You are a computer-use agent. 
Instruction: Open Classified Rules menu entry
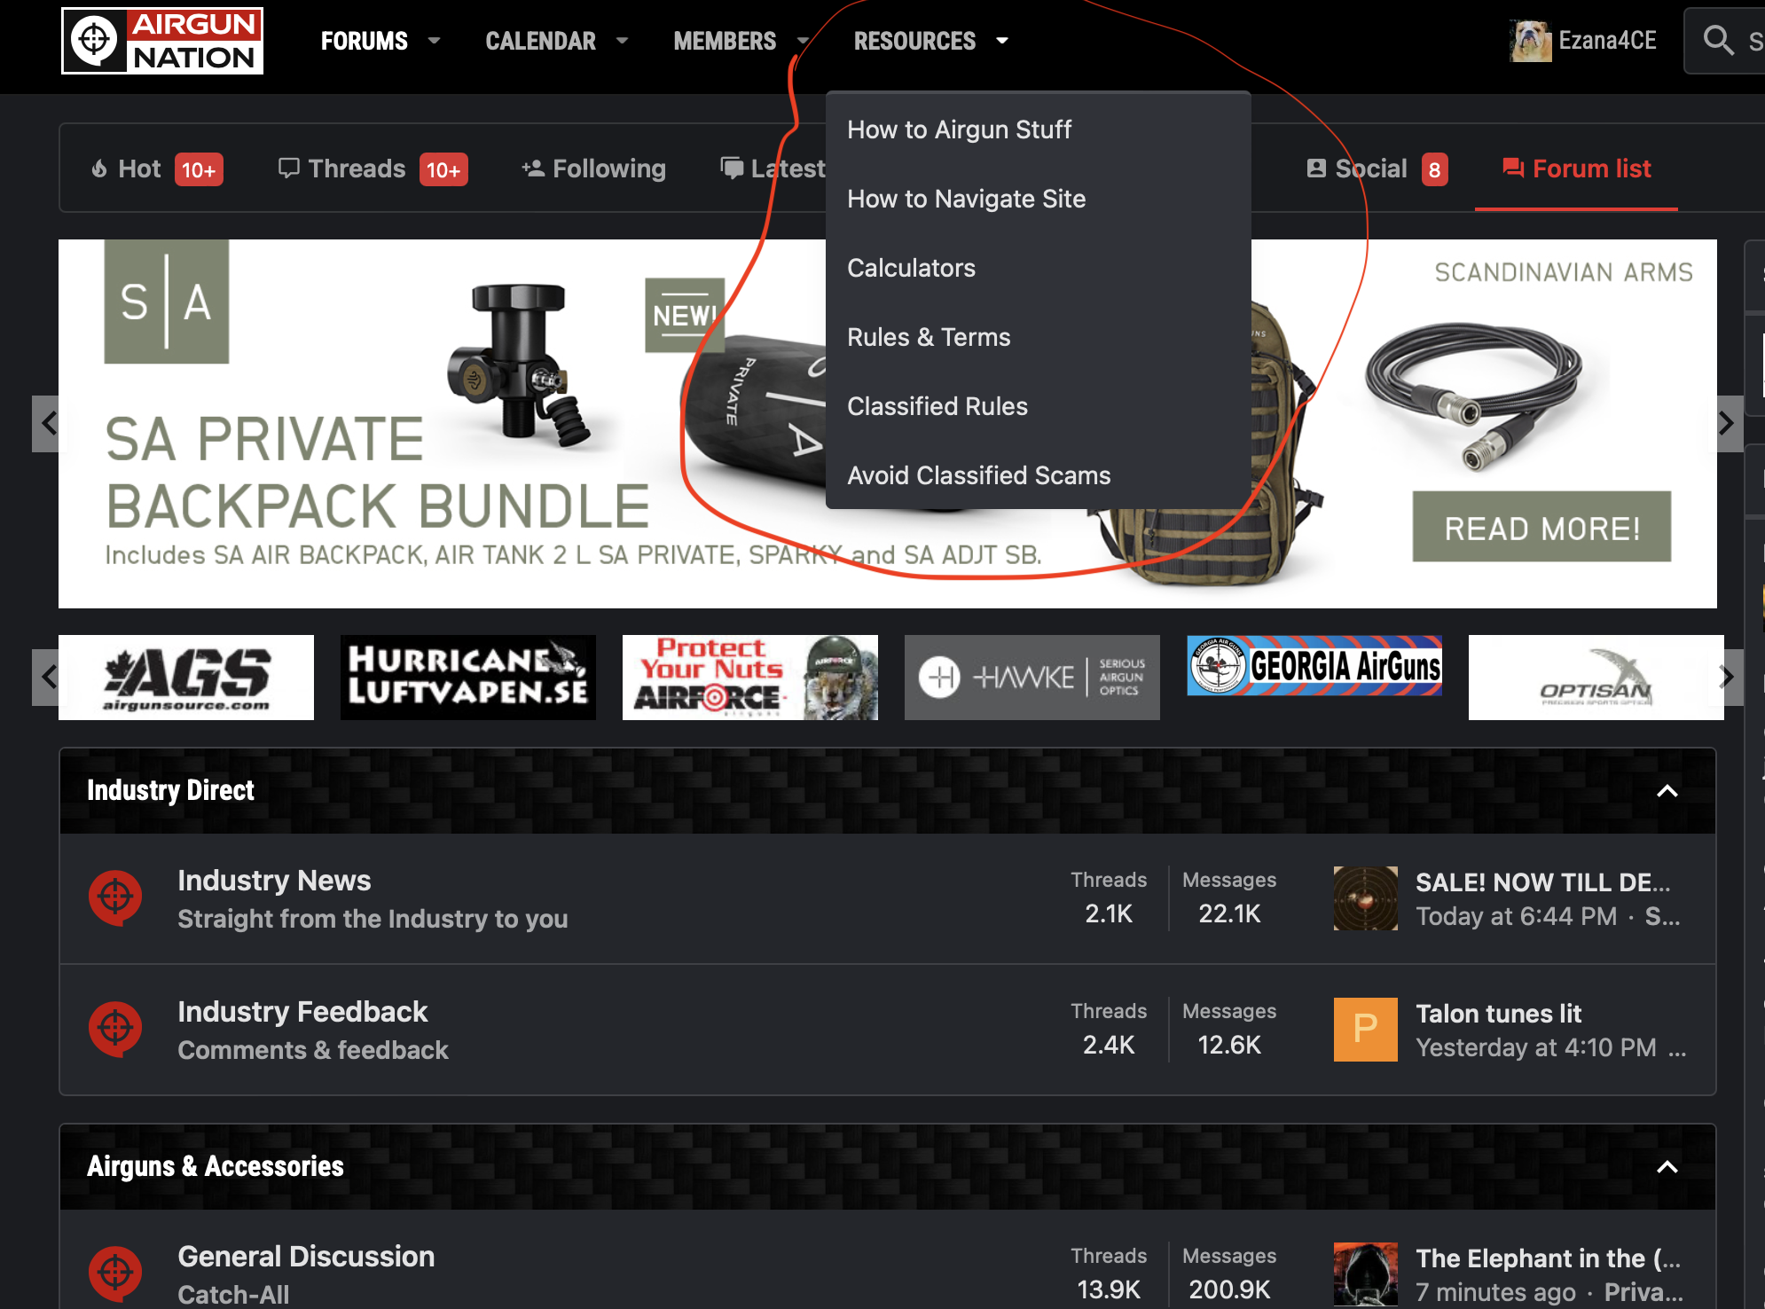tap(1039, 406)
